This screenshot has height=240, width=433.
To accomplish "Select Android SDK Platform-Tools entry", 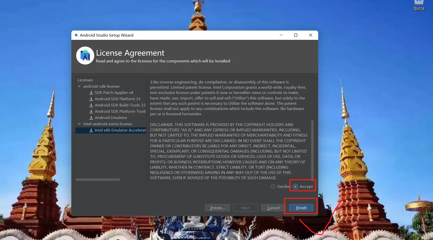I will pos(120,111).
